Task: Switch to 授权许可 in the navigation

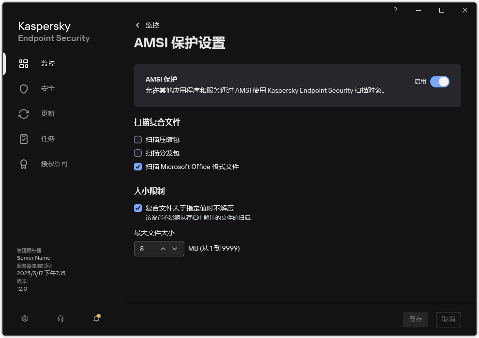Action: (x=54, y=164)
